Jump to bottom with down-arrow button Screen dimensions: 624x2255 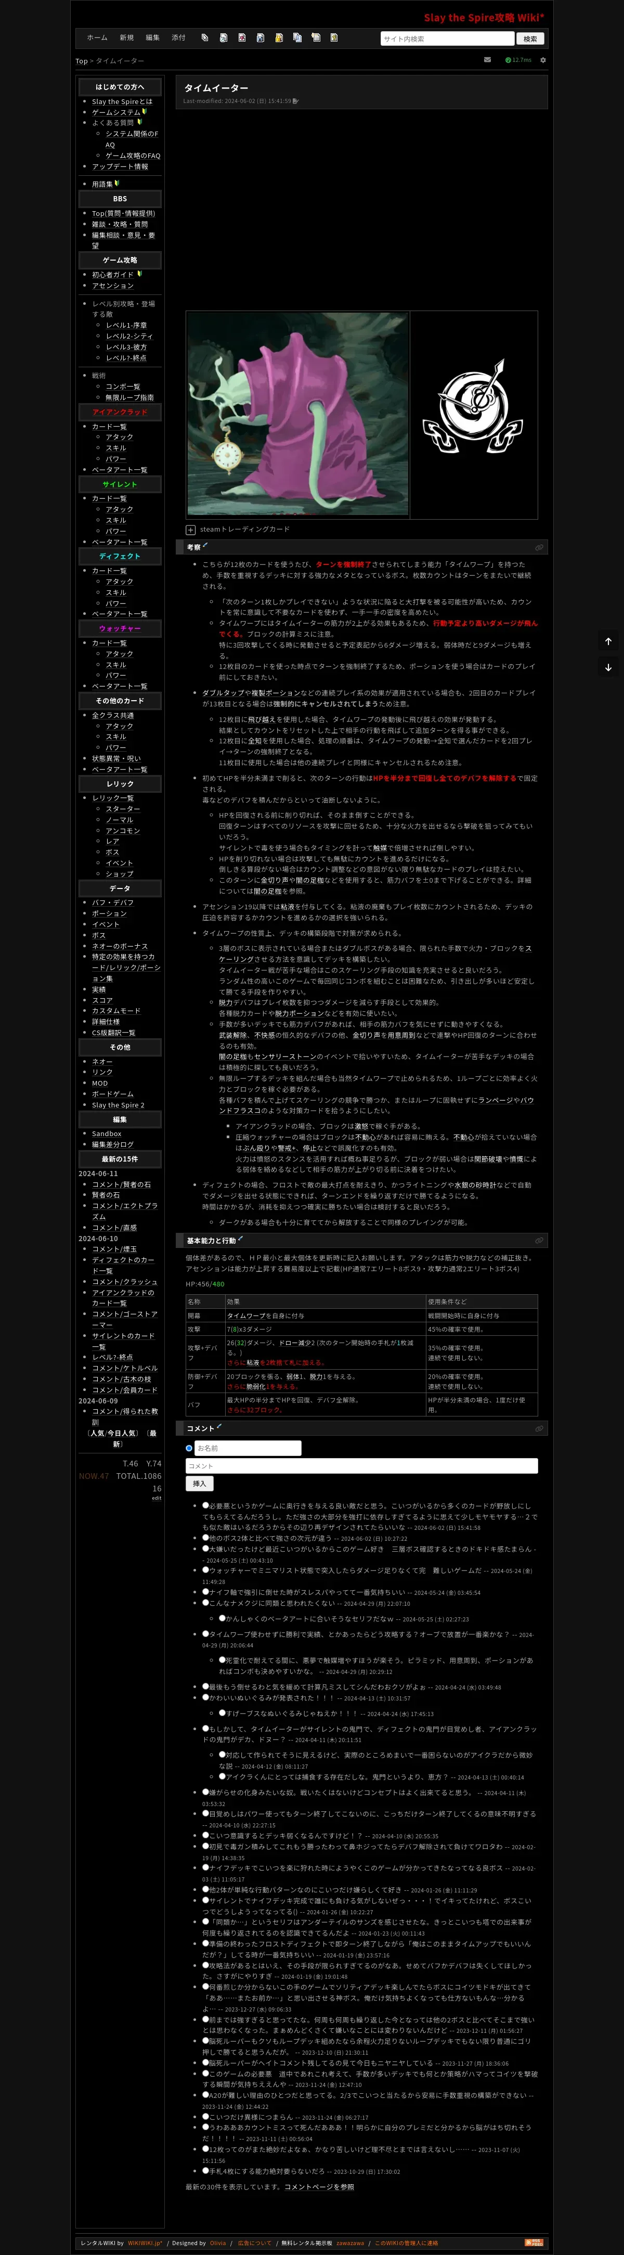tap(608, 667)
